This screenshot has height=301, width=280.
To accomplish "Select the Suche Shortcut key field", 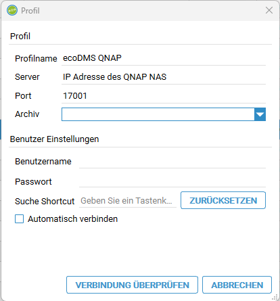I will pos(128,201).
